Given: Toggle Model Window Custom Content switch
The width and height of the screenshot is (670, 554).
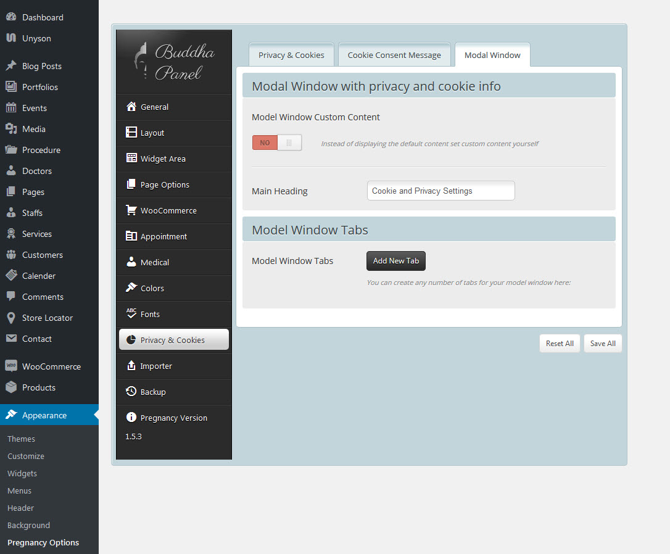Looking at the screenshot, I should coord(277,143).
